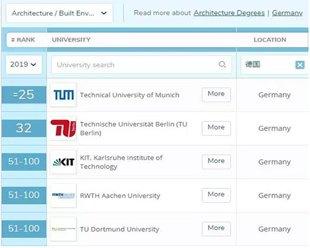Screen dimensions: 310x248
Task: Click the TU Dortmund logo
Action: pyautogui.click(x=63, y=229)
